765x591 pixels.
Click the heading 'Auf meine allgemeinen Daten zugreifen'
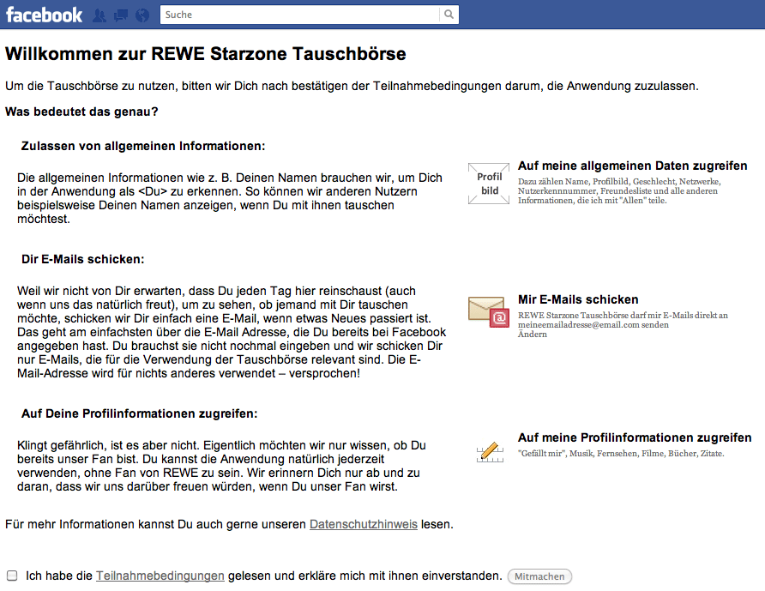[x=632, y=166]
